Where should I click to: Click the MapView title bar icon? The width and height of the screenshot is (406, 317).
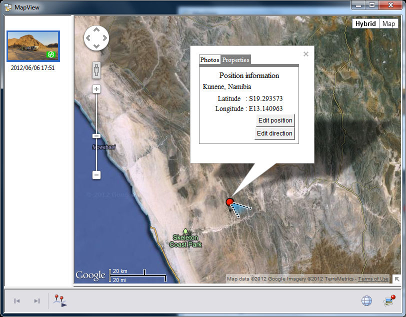pyautogui.click(x=8, y=7)
